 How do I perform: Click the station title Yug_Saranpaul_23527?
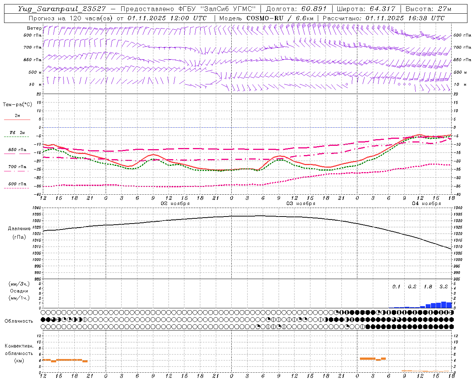[62, 9]
